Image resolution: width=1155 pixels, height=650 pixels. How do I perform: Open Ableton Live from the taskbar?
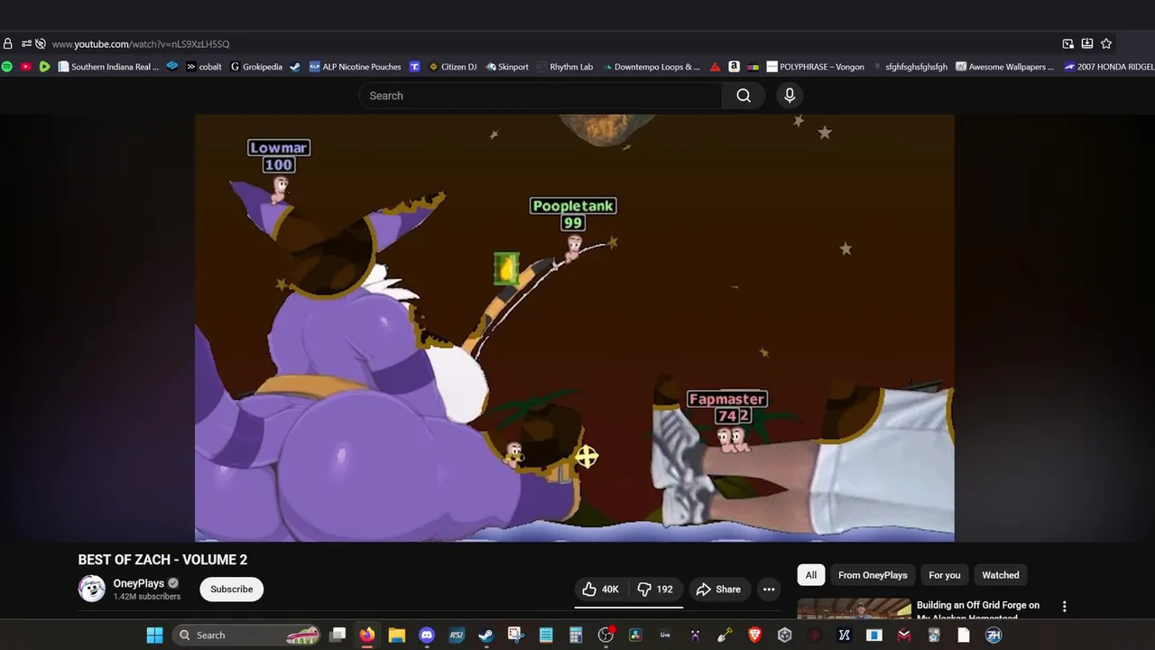665,636
